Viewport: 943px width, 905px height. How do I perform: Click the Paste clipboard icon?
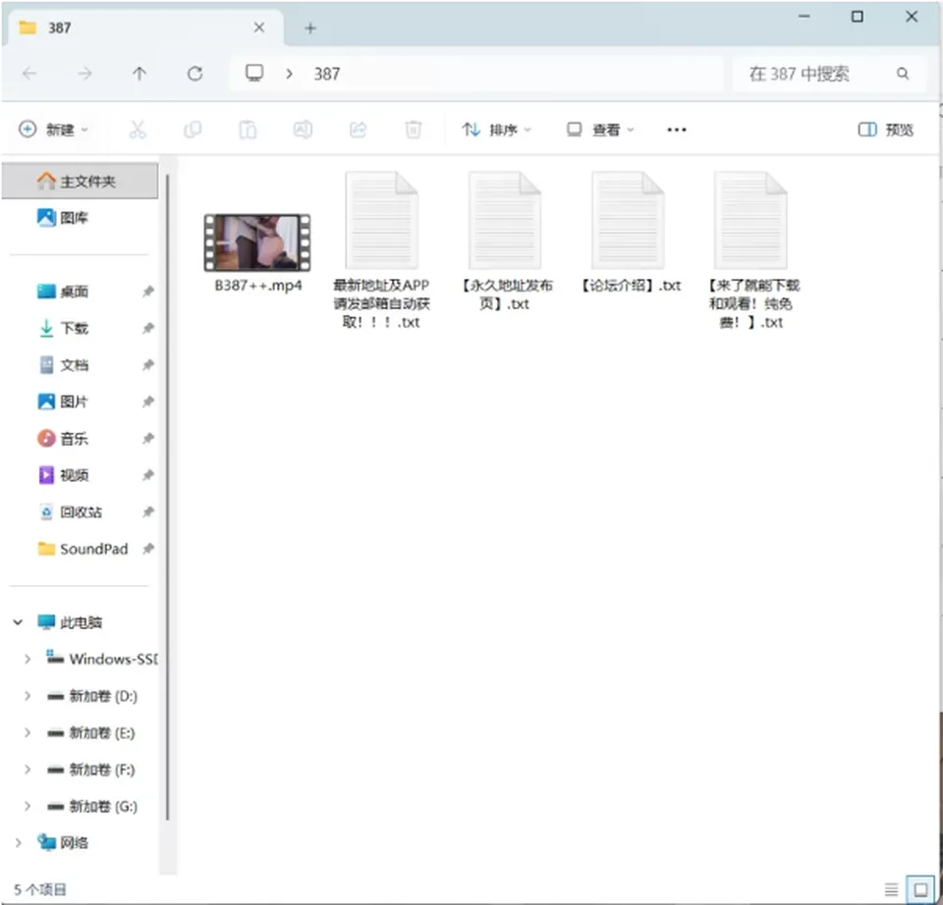248,130
